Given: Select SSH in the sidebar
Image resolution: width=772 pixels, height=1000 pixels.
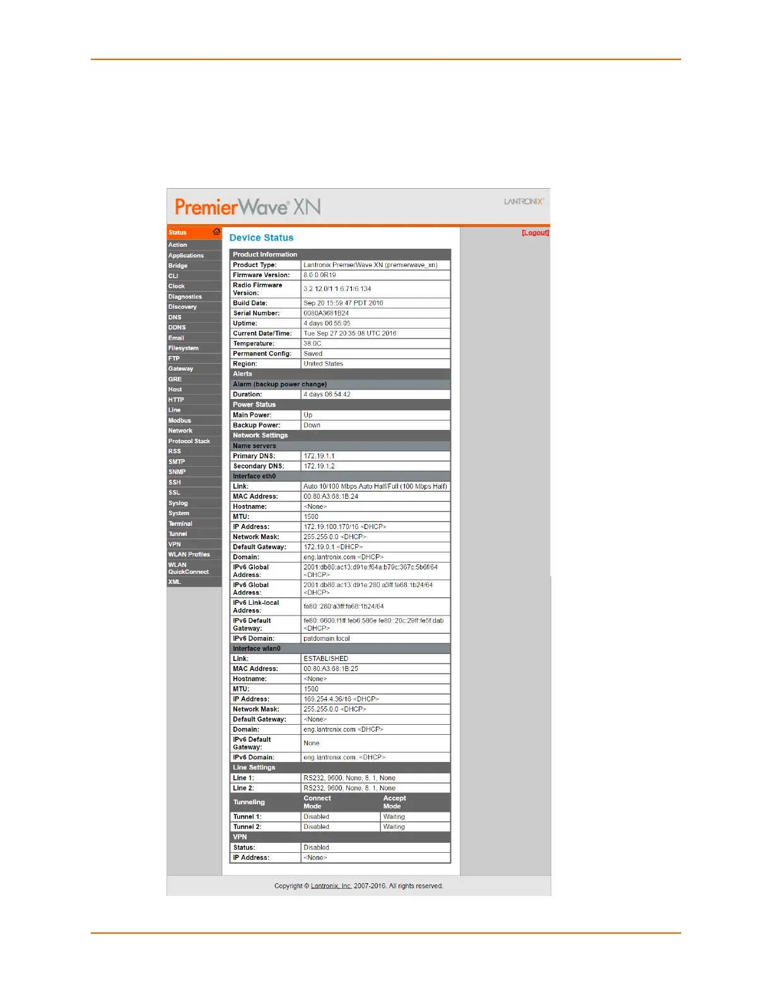Looking at the screenshot, I should click(x=194, y=482).
